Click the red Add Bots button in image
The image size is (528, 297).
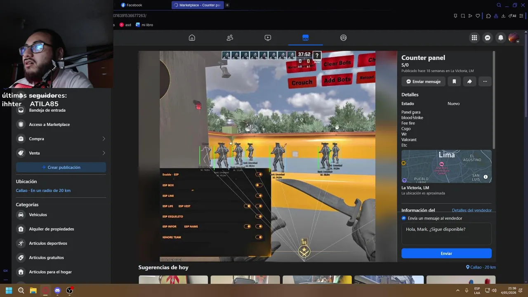coord(337,80)
